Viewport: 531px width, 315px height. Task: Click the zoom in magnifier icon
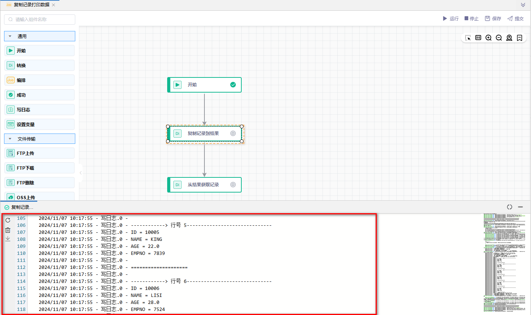point(489,38)
